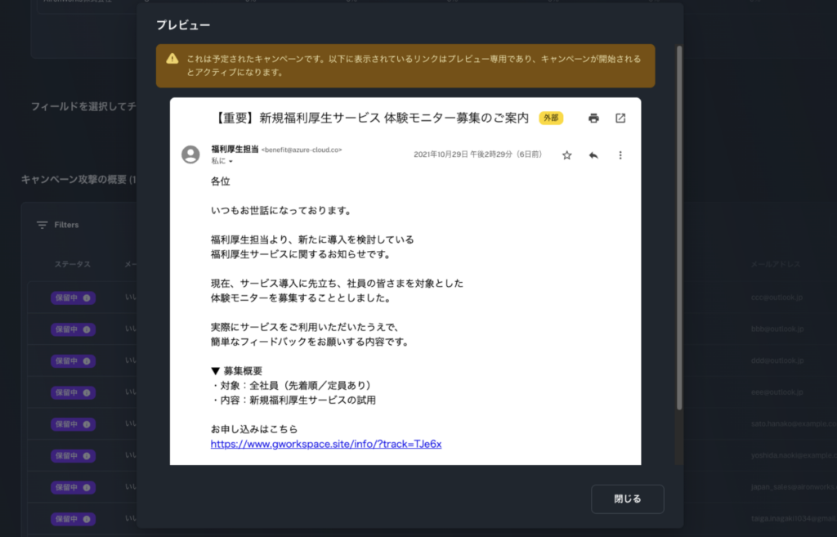837x537 pixels.
Task: Open the three-dot more options menu
Action: 620,155
